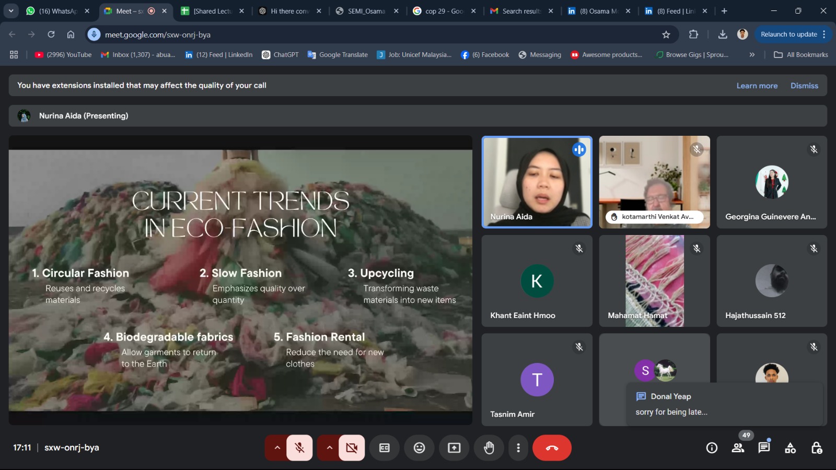Open the more options three-dot menu
The width and height of the screenshot is (836, 470).
(x=518, y=448)
